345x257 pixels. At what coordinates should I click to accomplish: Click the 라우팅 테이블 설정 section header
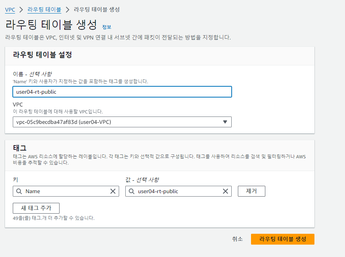click(x=43, y=55)
